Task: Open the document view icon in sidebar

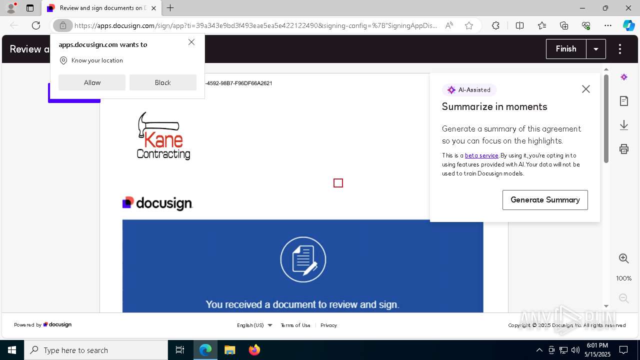Action: [x=623, y=101]
